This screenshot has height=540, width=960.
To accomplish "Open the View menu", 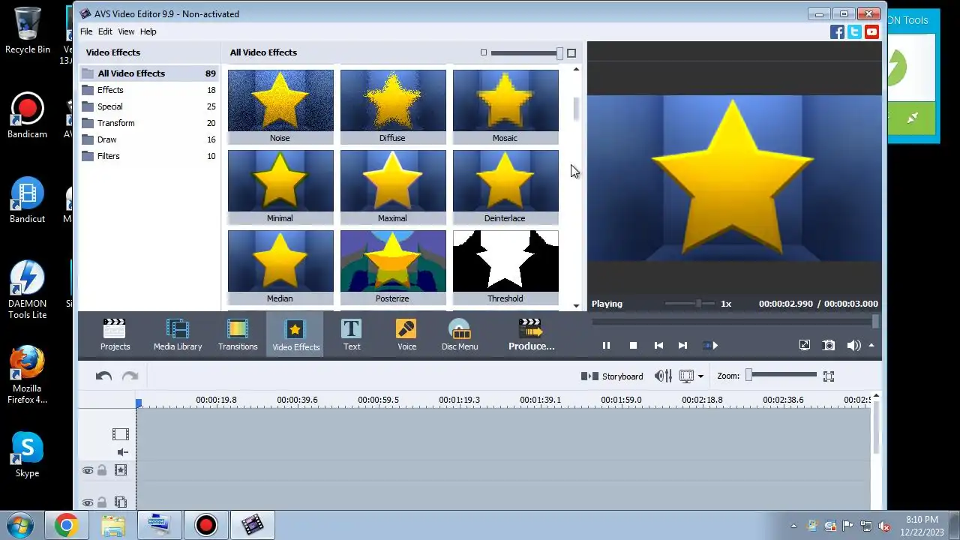I will tap(126, 31).
